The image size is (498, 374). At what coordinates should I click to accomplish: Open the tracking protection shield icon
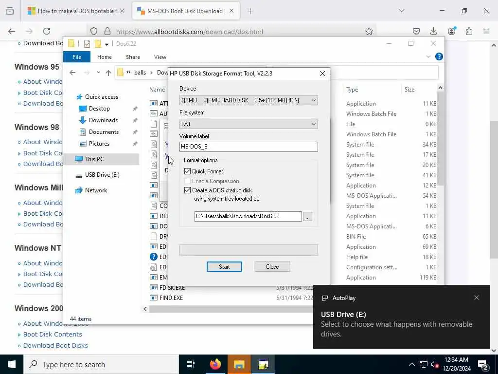[x=94, y=31]
